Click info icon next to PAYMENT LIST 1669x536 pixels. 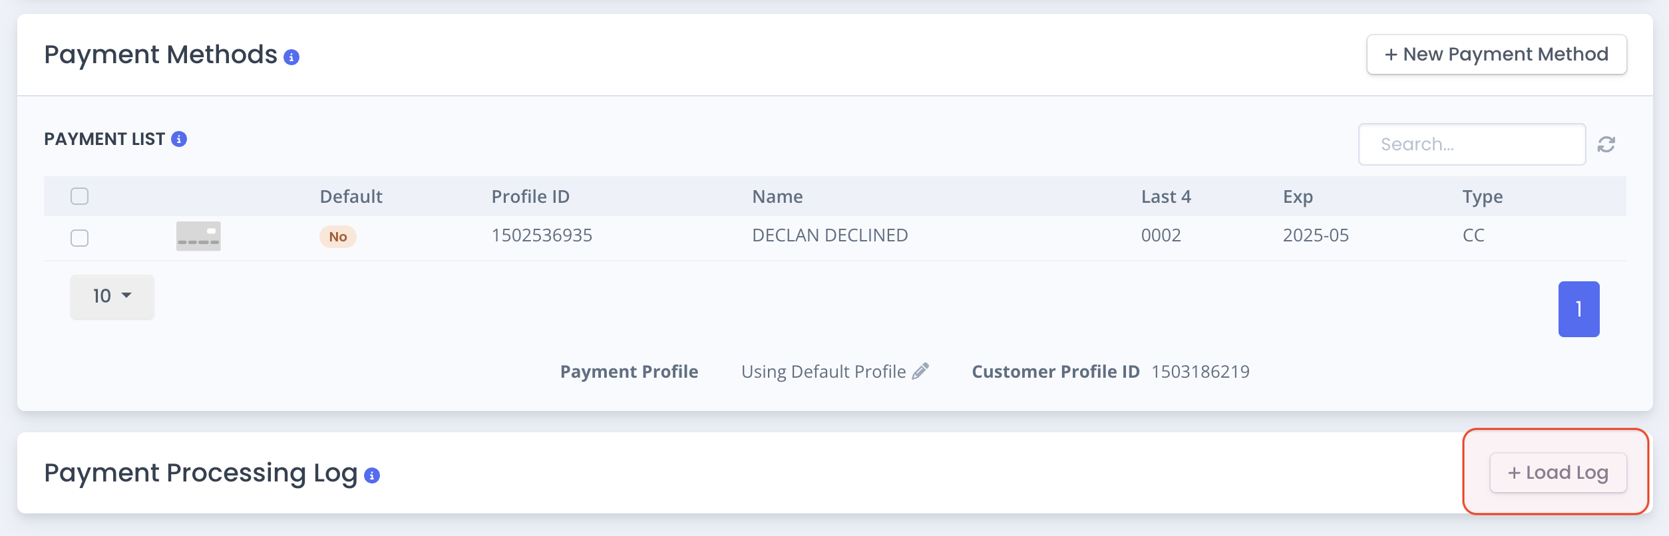tap(179, 139)
